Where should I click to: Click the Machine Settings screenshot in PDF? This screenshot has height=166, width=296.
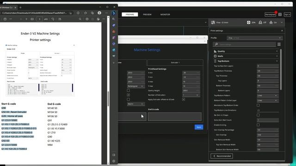tap(40, 70)
